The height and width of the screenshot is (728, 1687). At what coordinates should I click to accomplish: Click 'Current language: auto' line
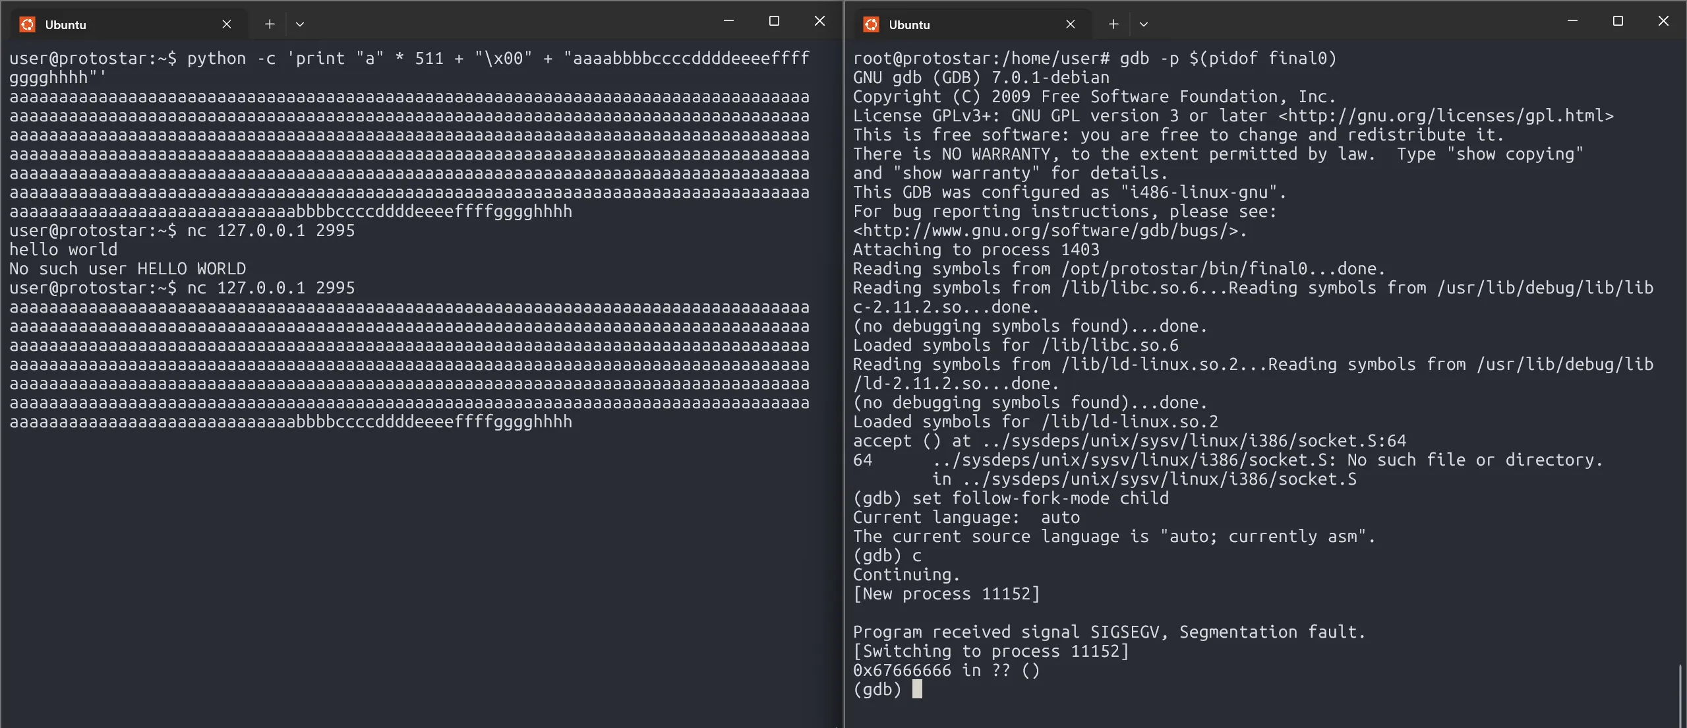[x=966, y=518]
